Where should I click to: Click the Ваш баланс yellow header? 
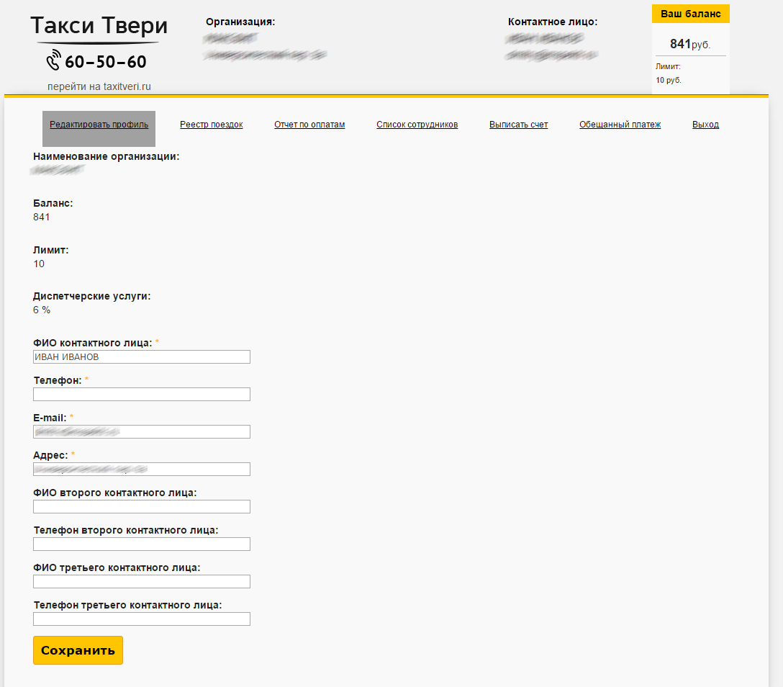(x=690, y=14)
